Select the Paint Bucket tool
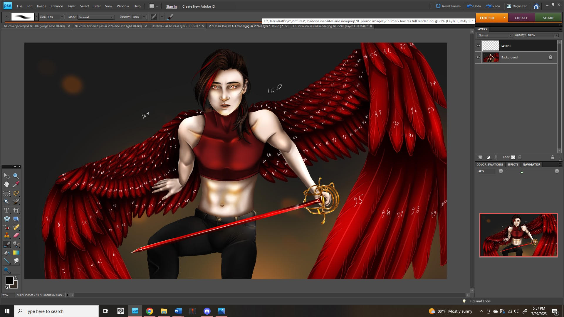The image size is (564, 317). pos(6,253)
